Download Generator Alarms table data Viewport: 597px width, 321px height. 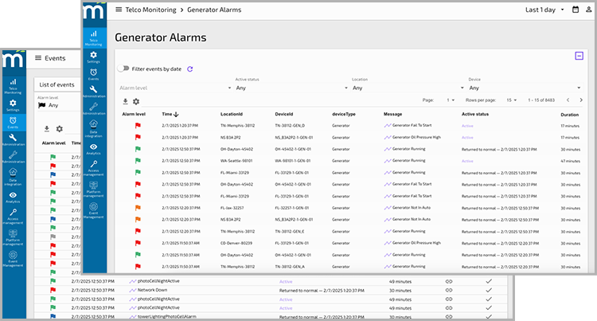click(x=125, y=101)
